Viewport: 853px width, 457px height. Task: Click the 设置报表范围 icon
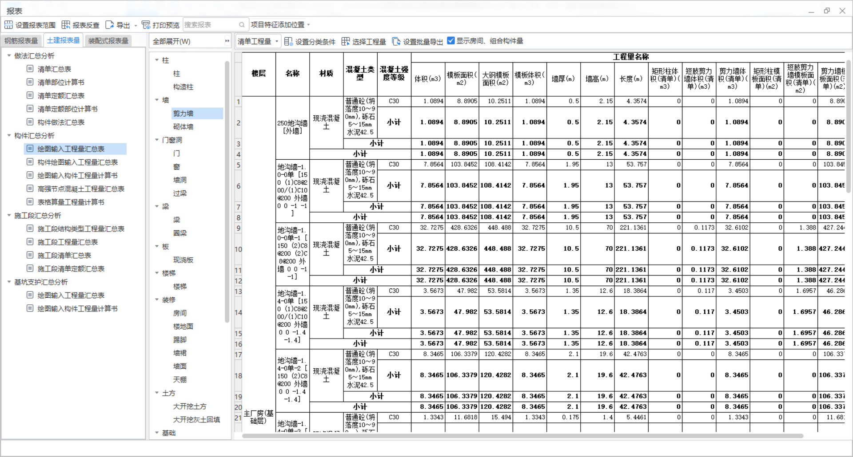point(8,25)
